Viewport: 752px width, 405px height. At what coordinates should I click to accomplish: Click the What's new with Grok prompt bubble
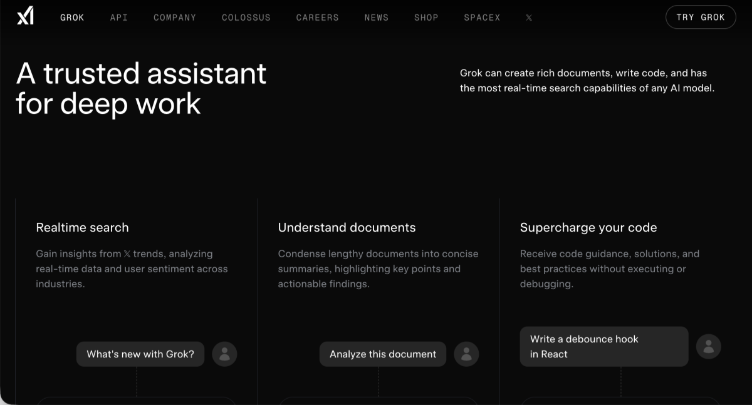140,354
